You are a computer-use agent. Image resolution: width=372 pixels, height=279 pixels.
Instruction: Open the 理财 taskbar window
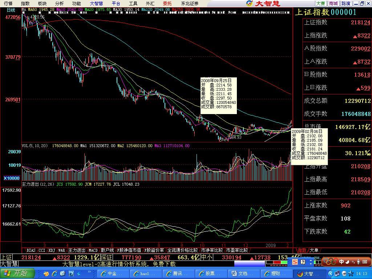click(276, 274)
